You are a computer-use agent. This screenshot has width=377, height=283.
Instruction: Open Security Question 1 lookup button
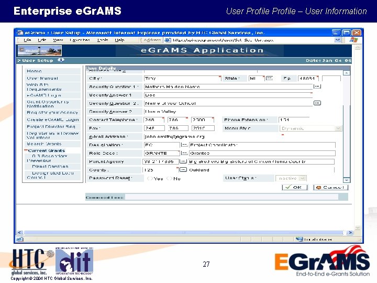click(x=317, y=86)
